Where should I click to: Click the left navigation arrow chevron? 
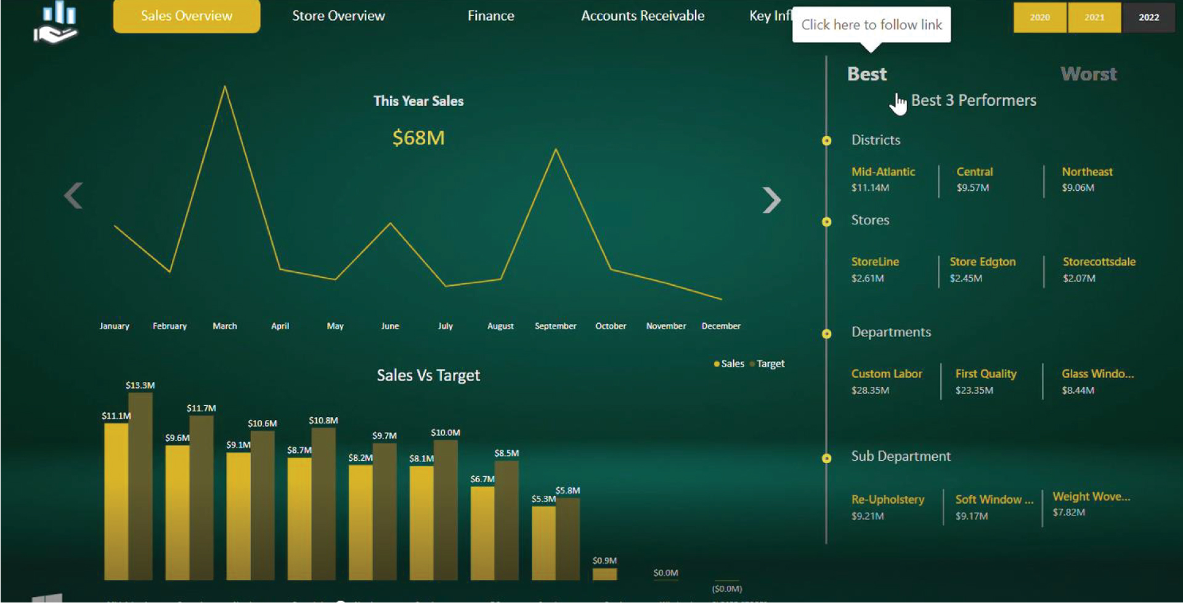73,195
